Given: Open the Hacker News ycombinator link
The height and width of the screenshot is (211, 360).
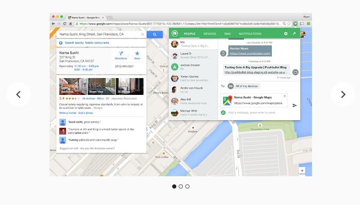Looking at the screenshot, I should point(250,53).
